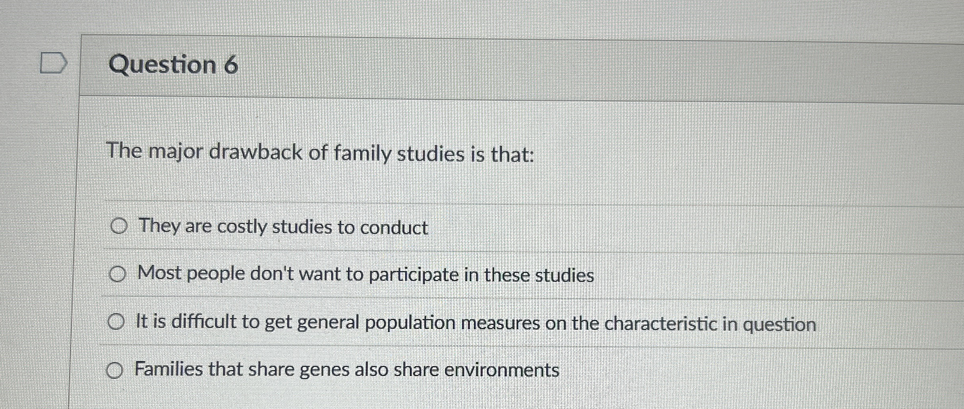964x409 pixels.
Task: Click the answer text starting "It is difficult"
Action: click(476, 323)
